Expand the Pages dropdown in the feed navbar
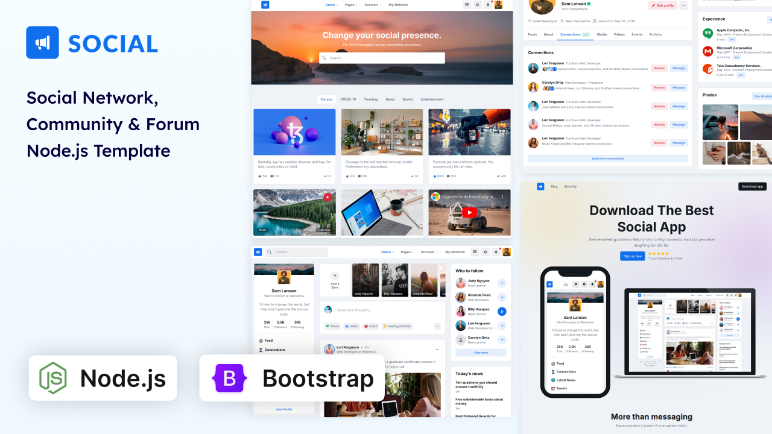772x434 pixels. (408, 252)
